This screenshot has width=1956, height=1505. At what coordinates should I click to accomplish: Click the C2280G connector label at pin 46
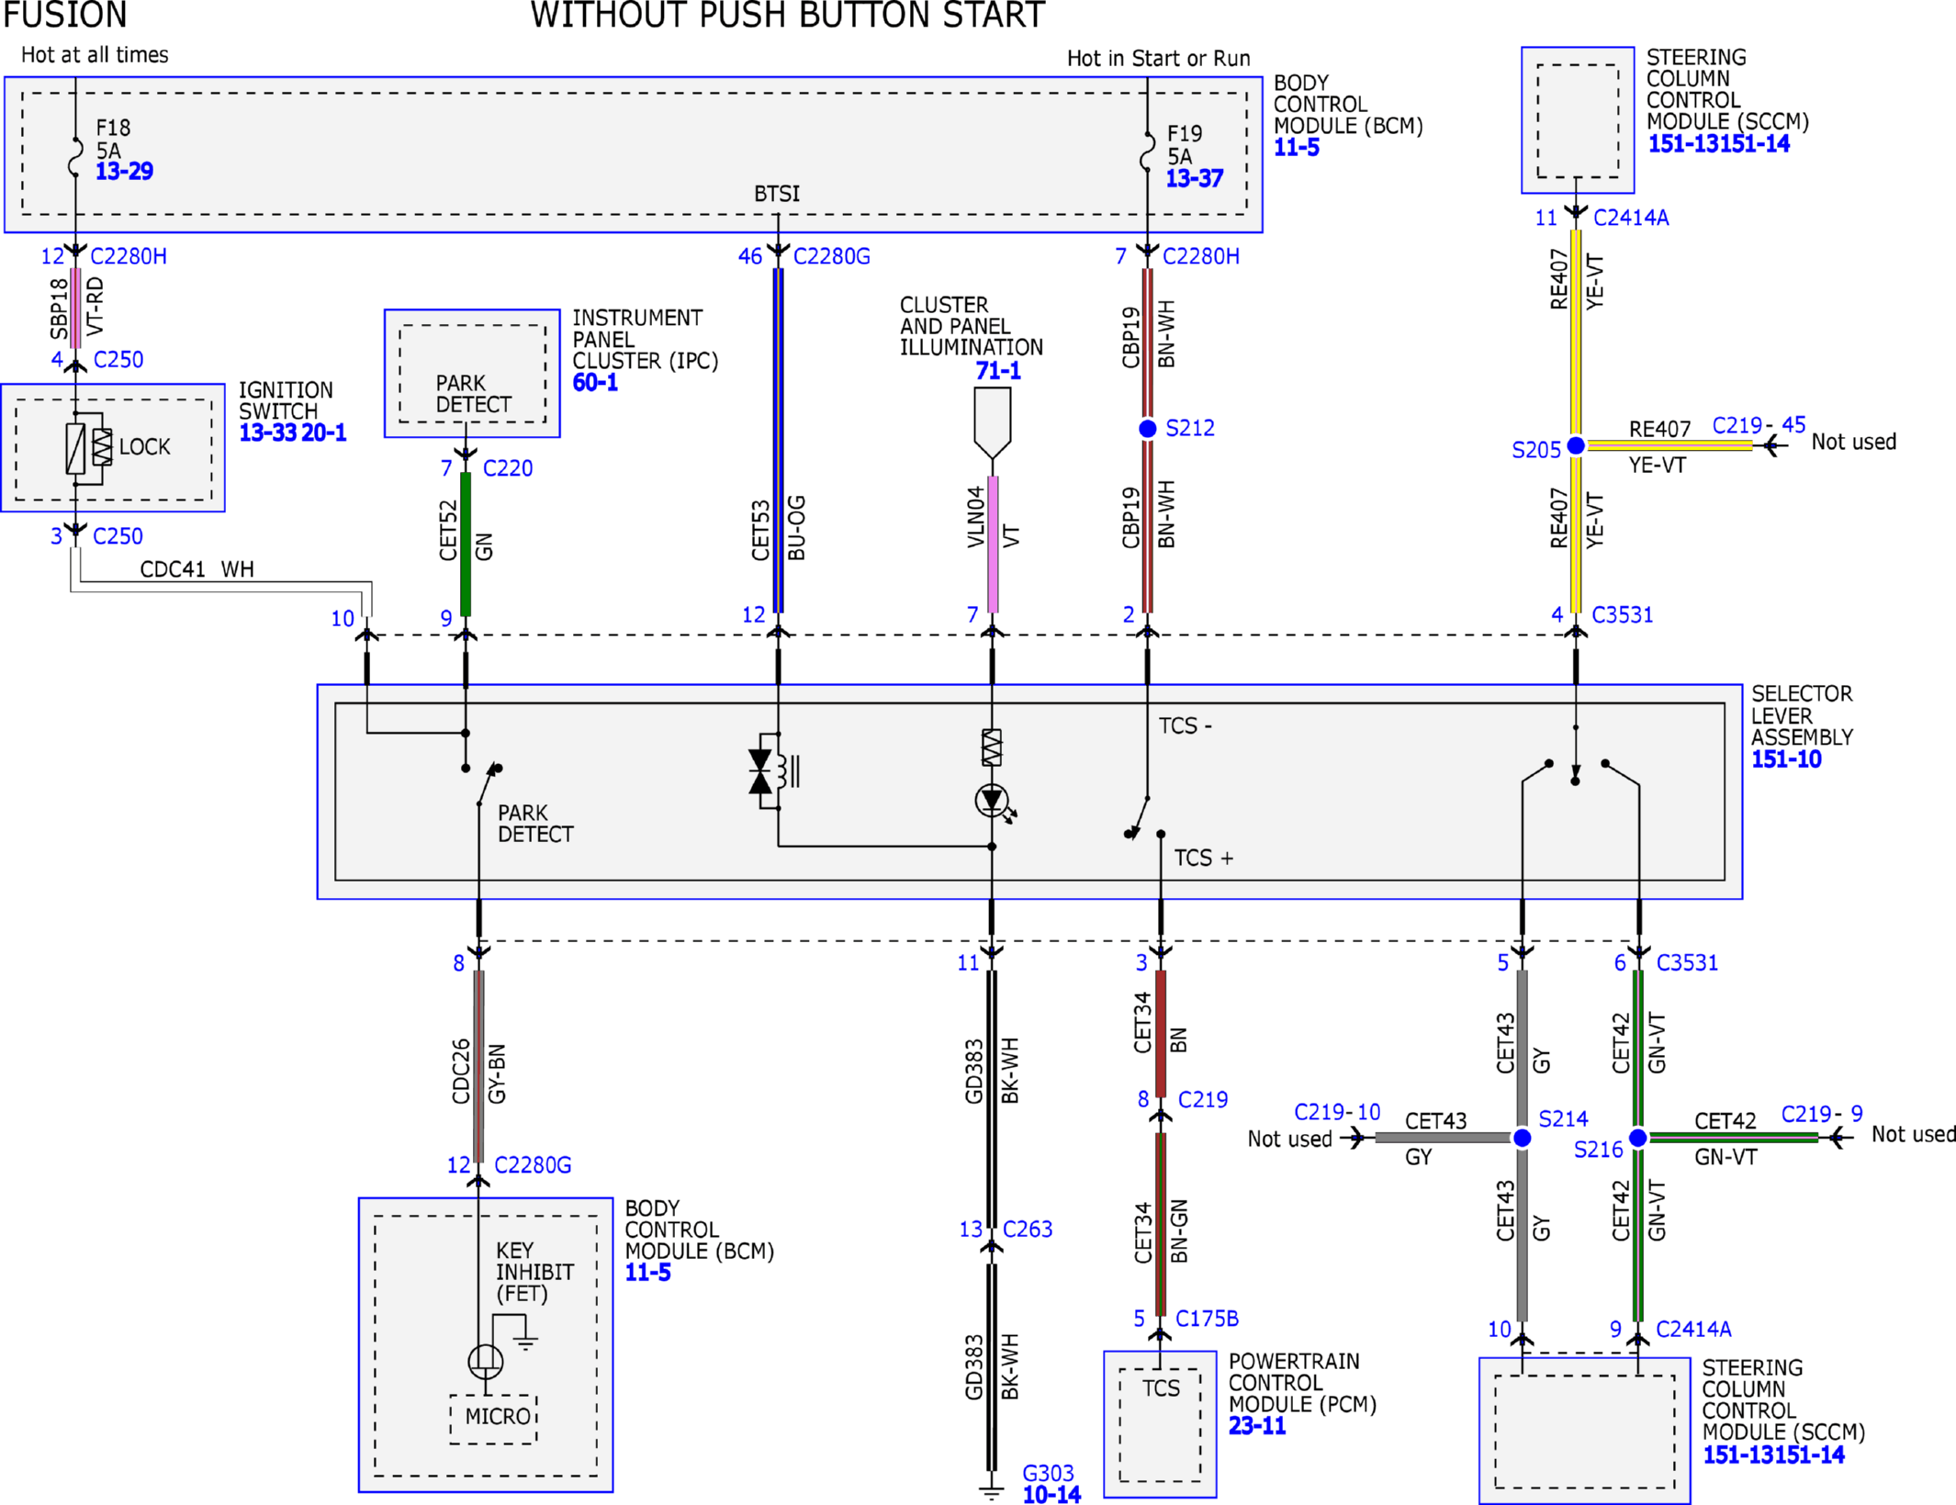click(x=831, y=256)
